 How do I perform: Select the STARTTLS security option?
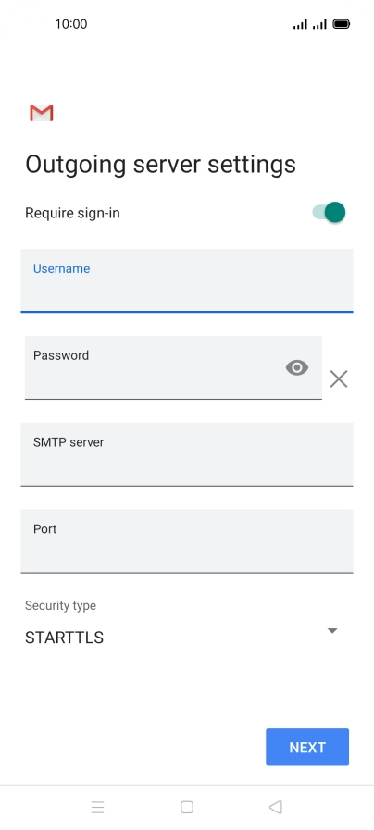64,638
